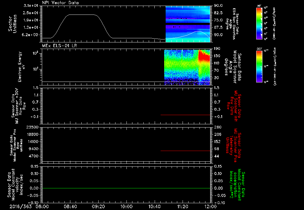This screenshot has width=304, height=210.
Task: Click the 09:20 time tick label
Action: 98,206
